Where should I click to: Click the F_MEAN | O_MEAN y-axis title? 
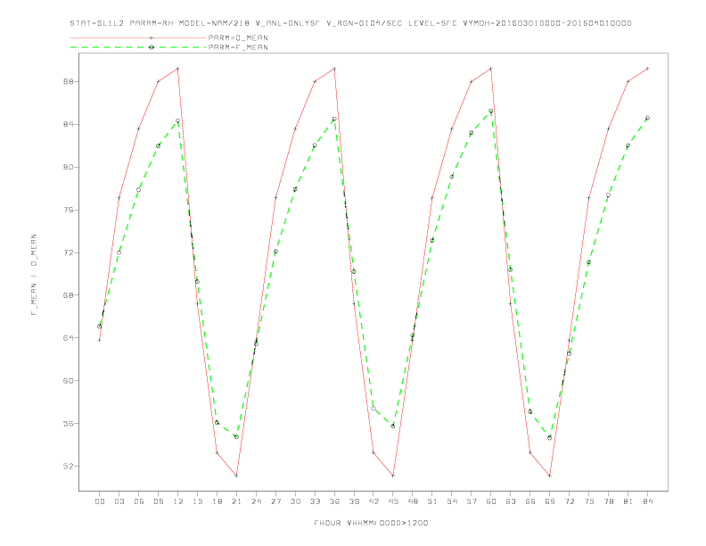34,275
